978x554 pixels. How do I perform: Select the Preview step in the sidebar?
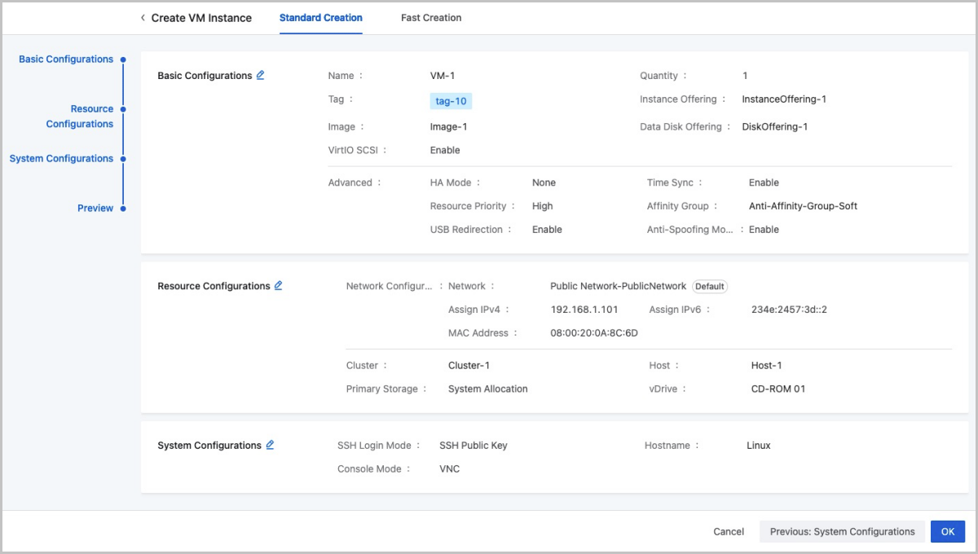point(95,209)
